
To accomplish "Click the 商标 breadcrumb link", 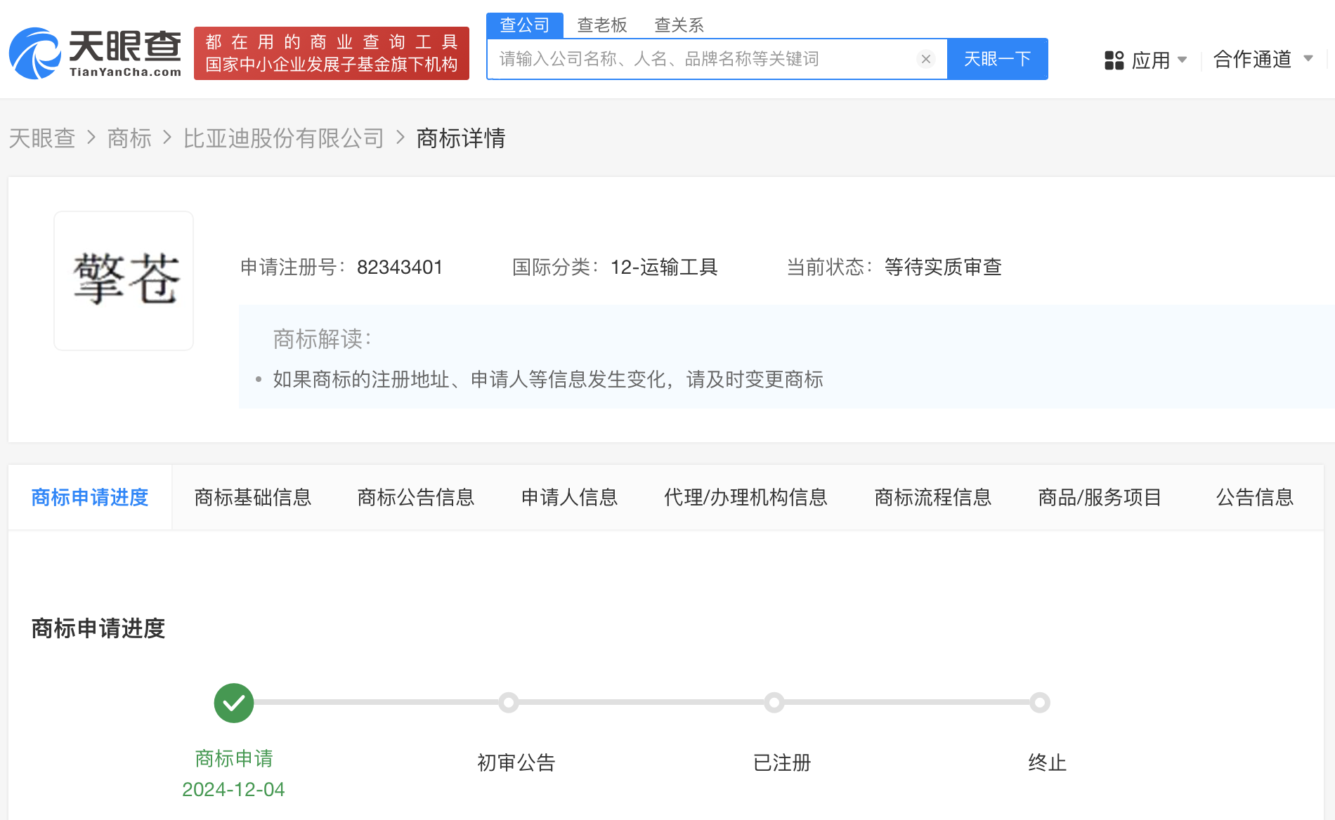I will pos(129,138).
